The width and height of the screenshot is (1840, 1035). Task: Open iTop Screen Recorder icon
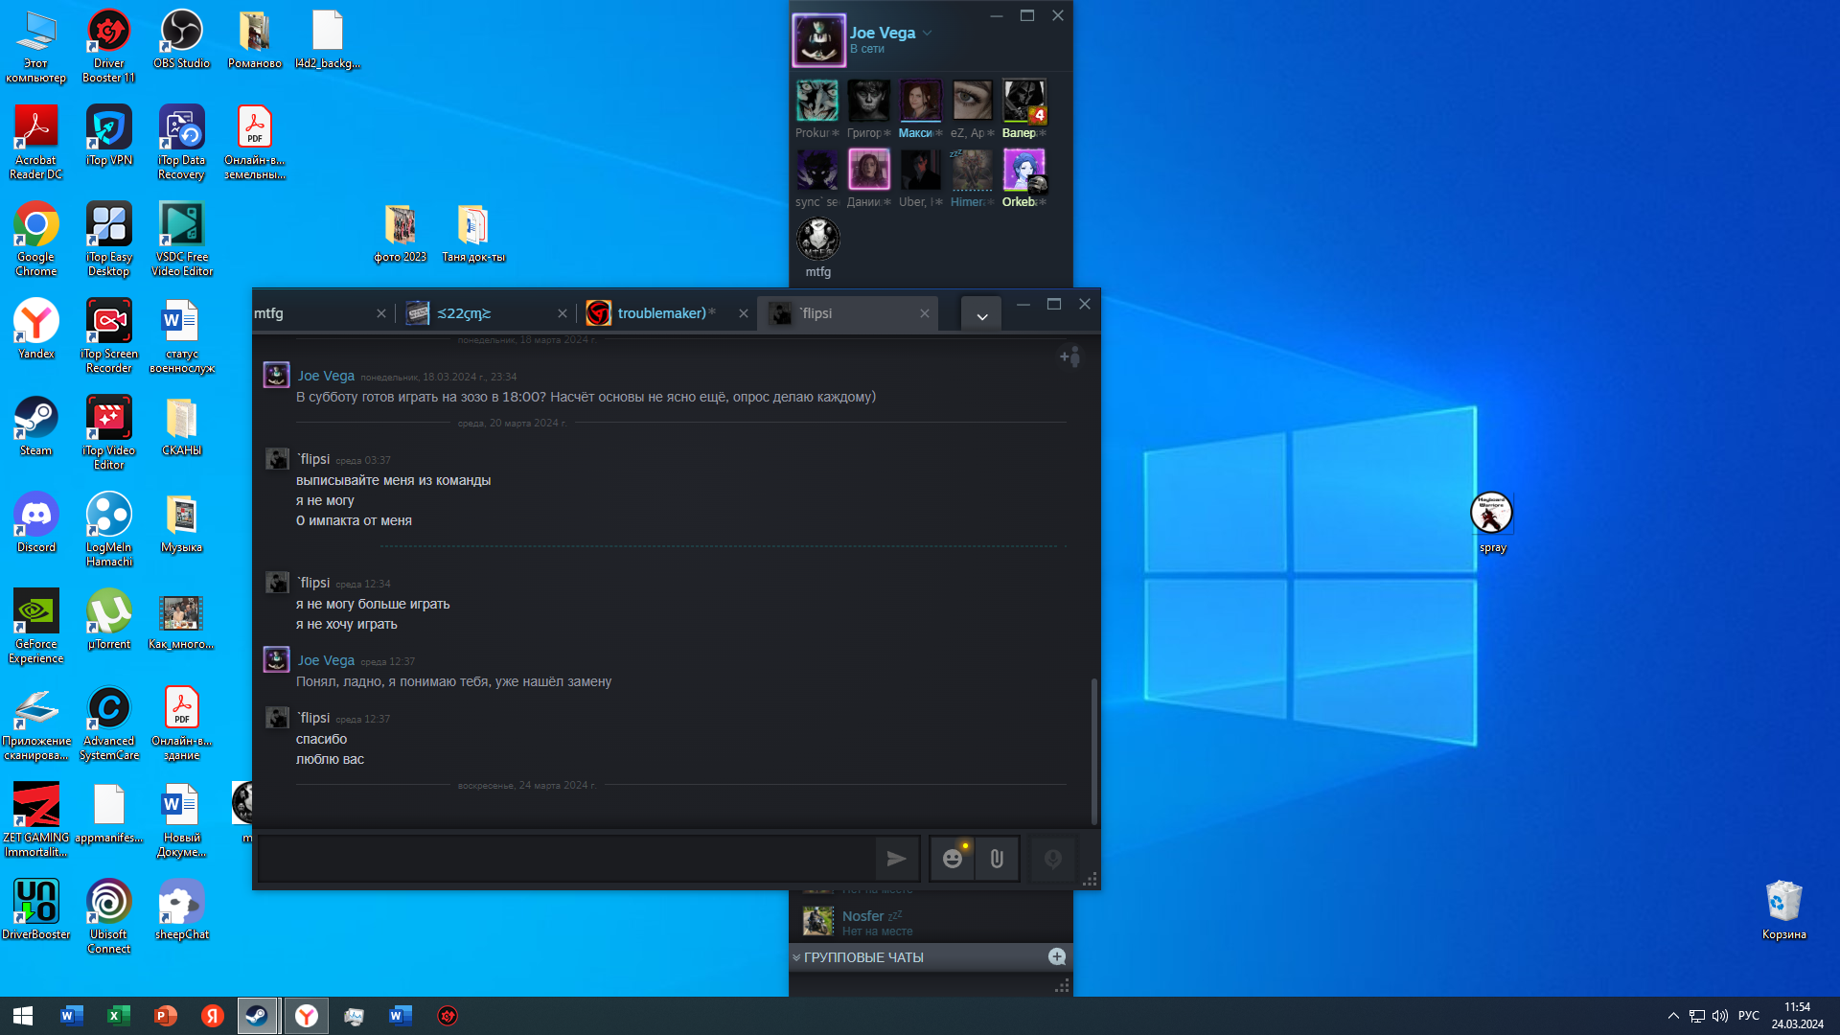coord(109,336)
